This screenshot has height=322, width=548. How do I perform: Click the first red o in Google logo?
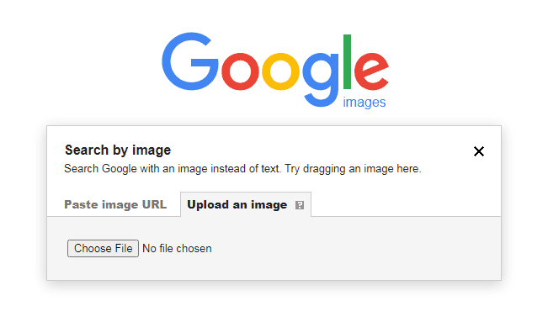pos(241,71)
